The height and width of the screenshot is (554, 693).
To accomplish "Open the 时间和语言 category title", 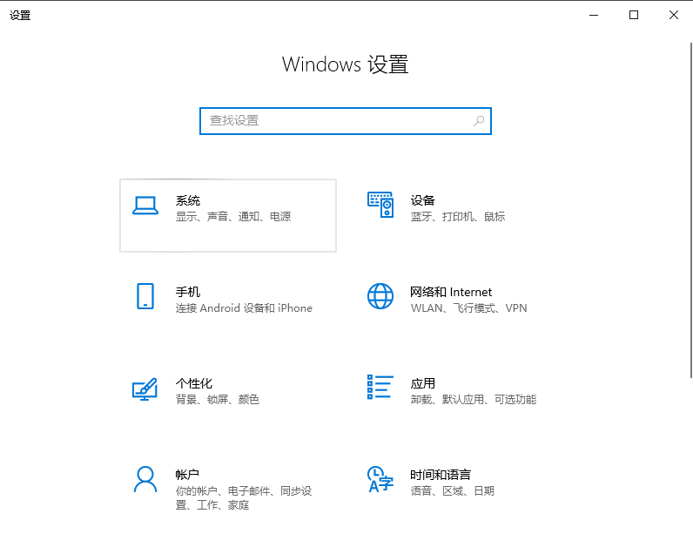I will coord(441,475).
